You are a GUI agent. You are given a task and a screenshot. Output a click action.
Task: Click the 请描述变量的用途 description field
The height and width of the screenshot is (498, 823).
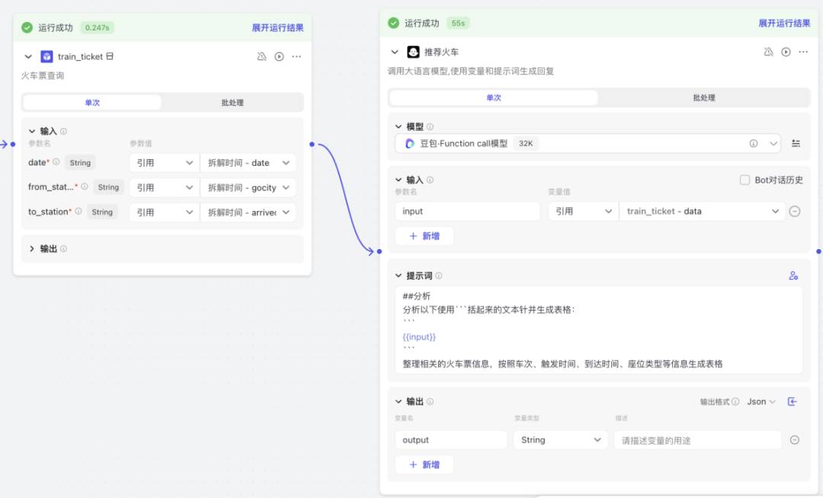697,440
